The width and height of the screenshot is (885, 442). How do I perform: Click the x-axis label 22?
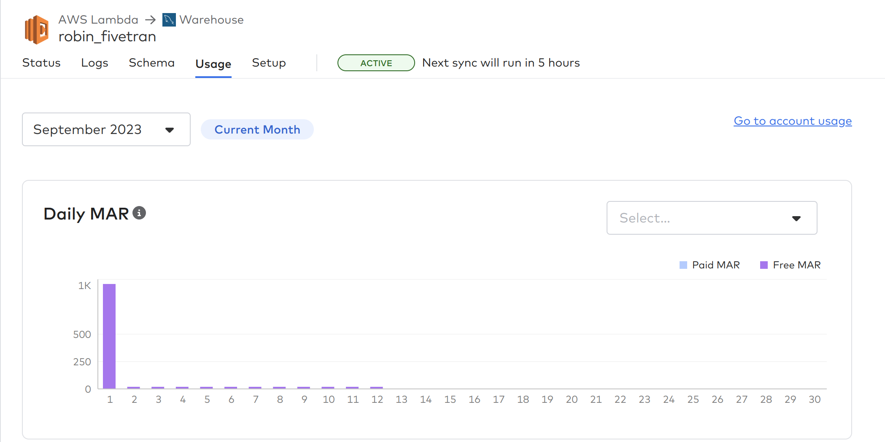tap(620, 399)
